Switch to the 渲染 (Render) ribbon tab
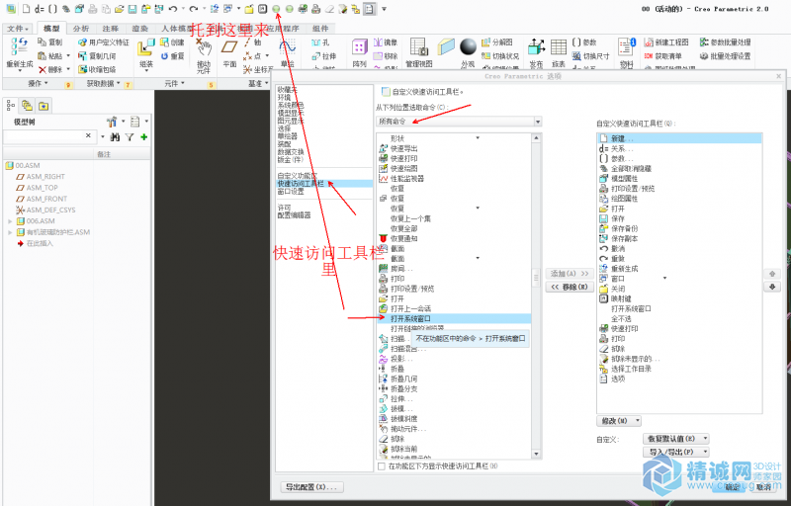Viewport: 791px width, 506px height. pos(139,29)
